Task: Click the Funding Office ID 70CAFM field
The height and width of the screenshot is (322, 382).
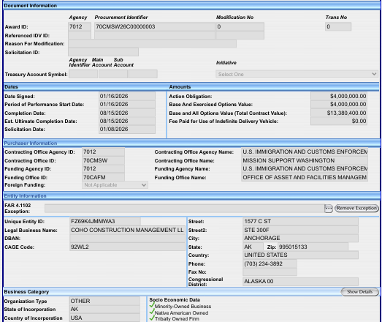Action: click(103, 178)
